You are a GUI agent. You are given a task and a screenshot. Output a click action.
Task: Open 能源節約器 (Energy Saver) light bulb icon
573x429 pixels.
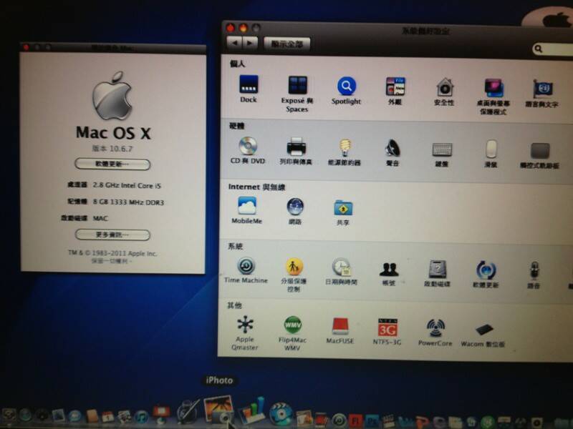tap(345, 148)
